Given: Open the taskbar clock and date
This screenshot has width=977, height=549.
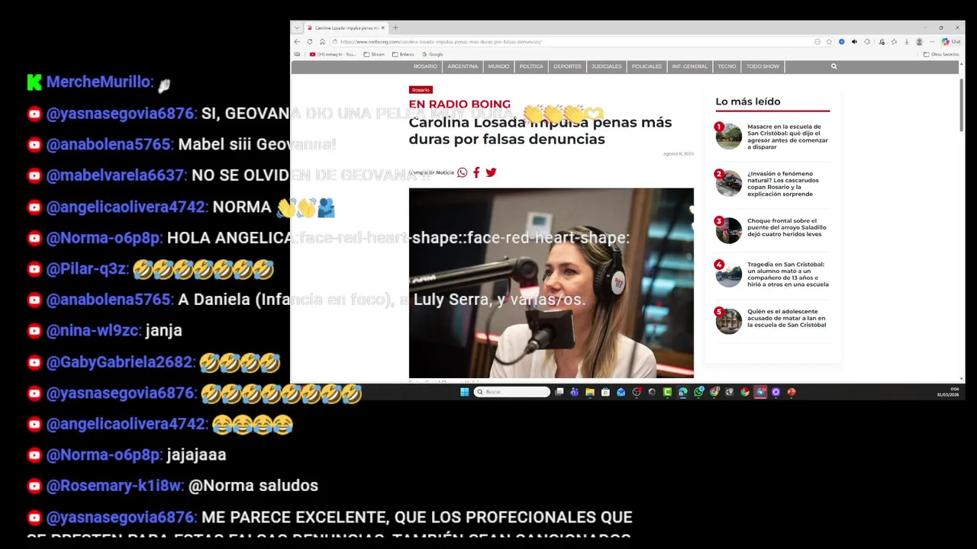Looking at the screenshot, I should (x=948, y=392).
